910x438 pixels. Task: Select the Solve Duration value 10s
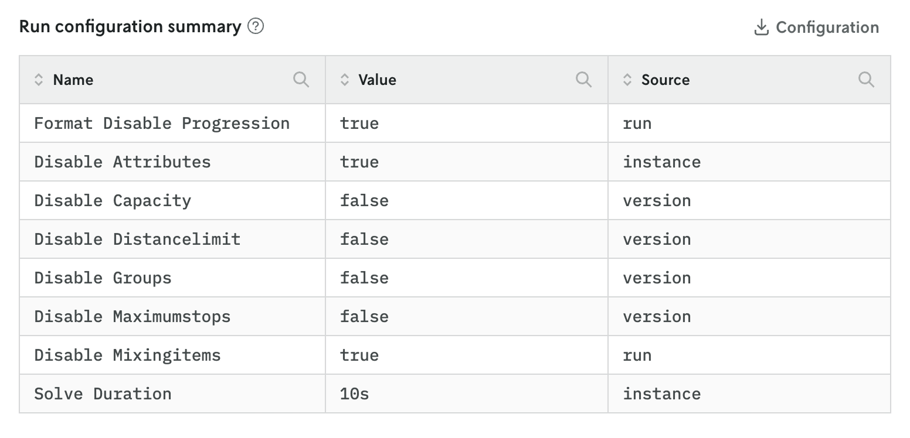355,393
